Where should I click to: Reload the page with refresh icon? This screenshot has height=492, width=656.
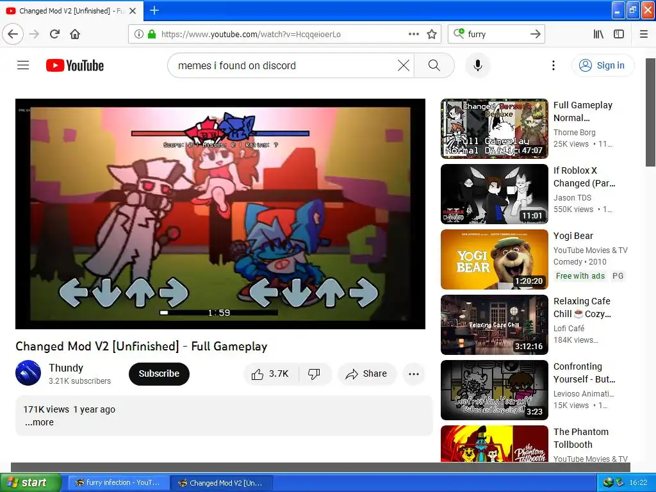[x=54, y=34]
